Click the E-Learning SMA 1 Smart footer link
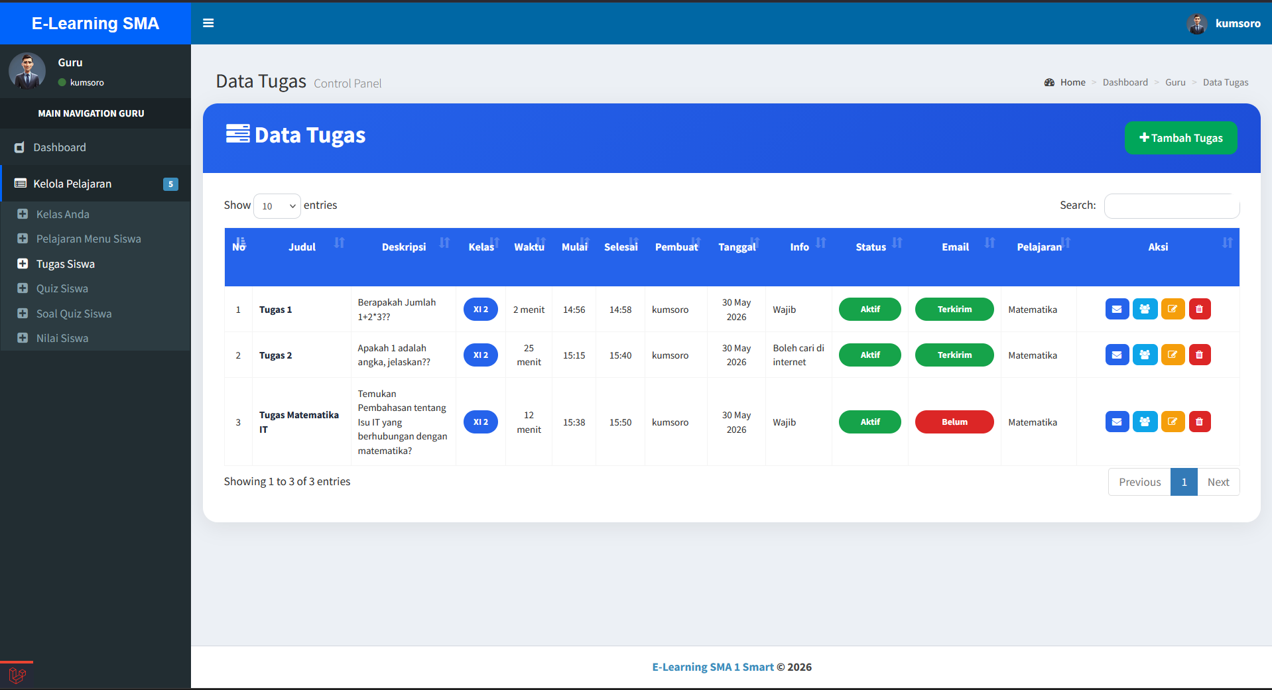The image size is (1272, 690). click(x=713, y=667)
